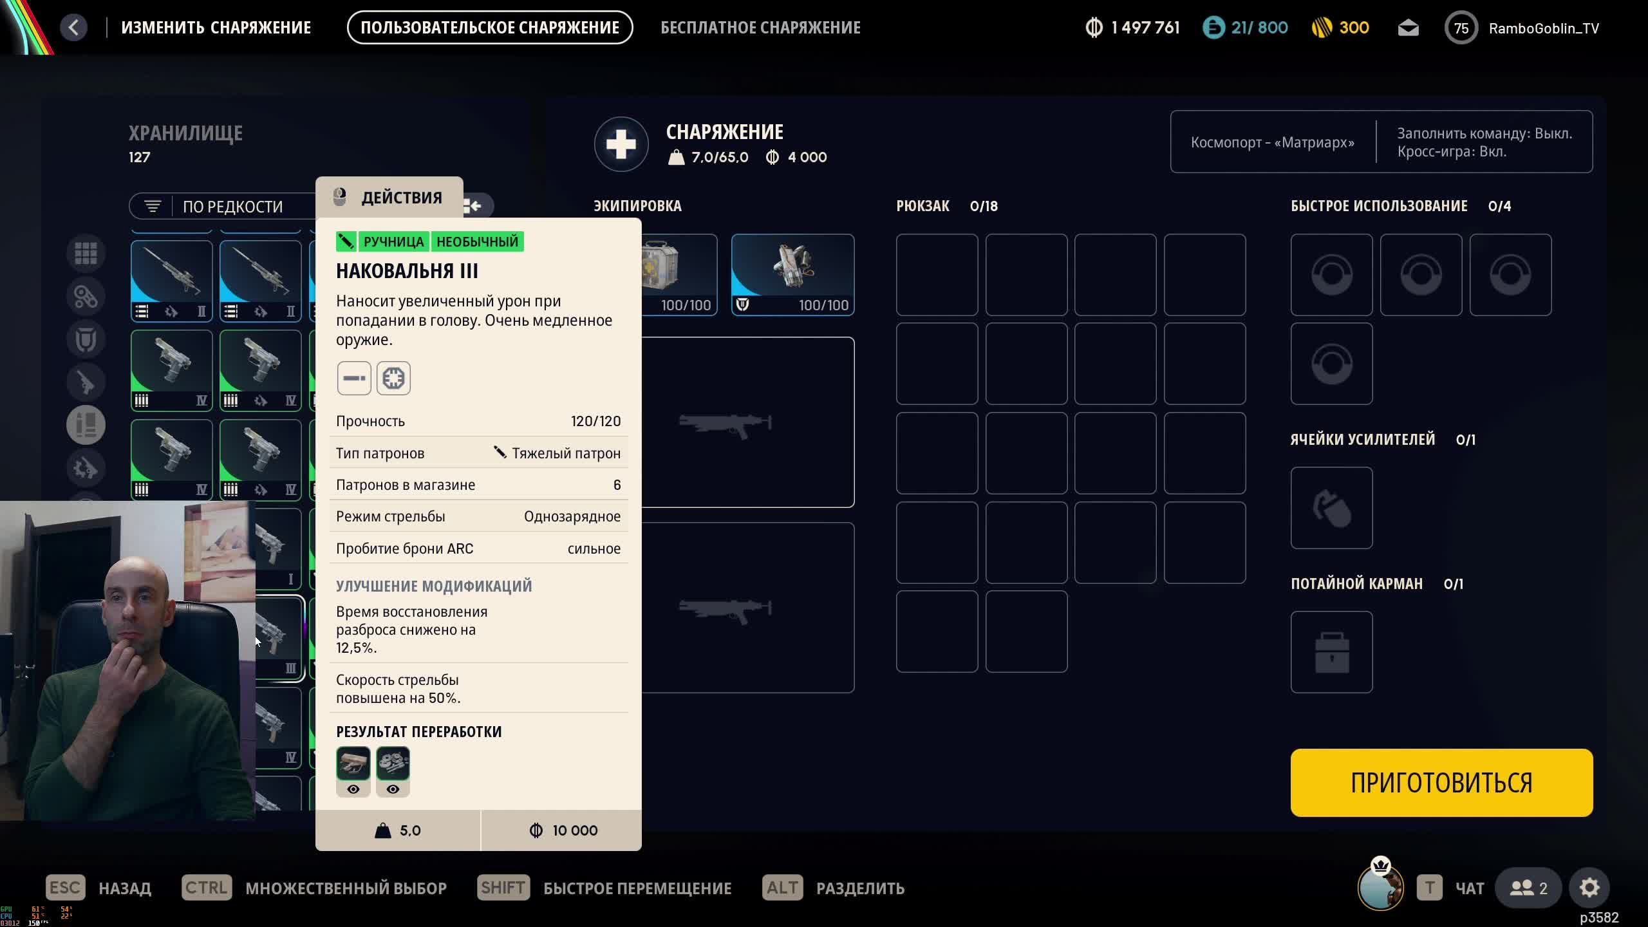Screen dimensions: 1648x927
Task: Select the shield category filter icon
Action: click(x=86, y=339)
